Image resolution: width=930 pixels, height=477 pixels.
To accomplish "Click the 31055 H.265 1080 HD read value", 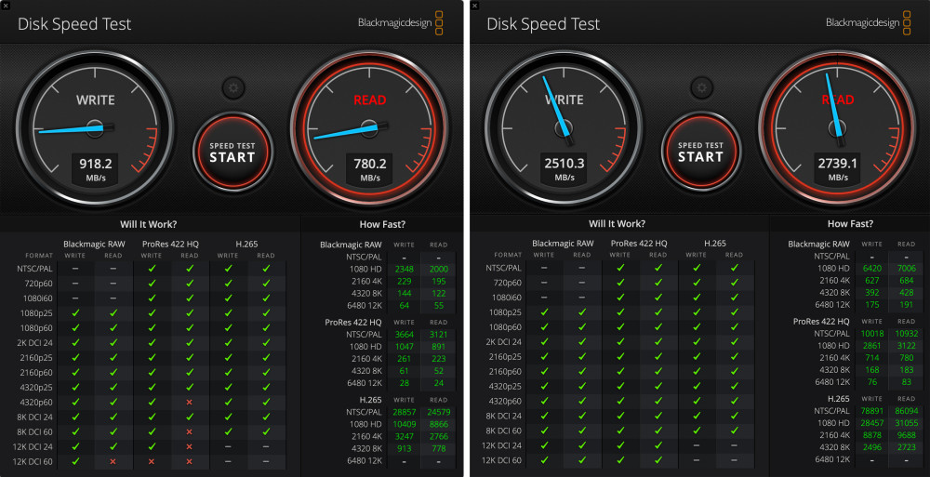I will (906, 423).
